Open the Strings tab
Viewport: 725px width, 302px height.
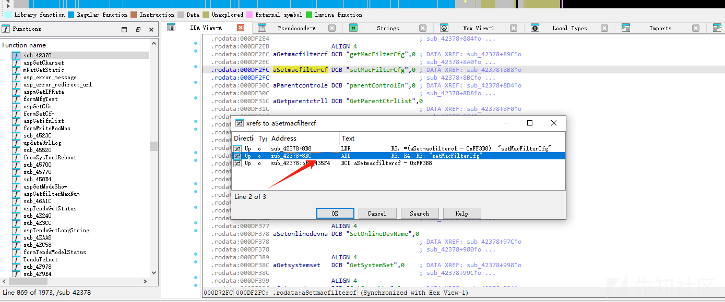pos(388,28)
